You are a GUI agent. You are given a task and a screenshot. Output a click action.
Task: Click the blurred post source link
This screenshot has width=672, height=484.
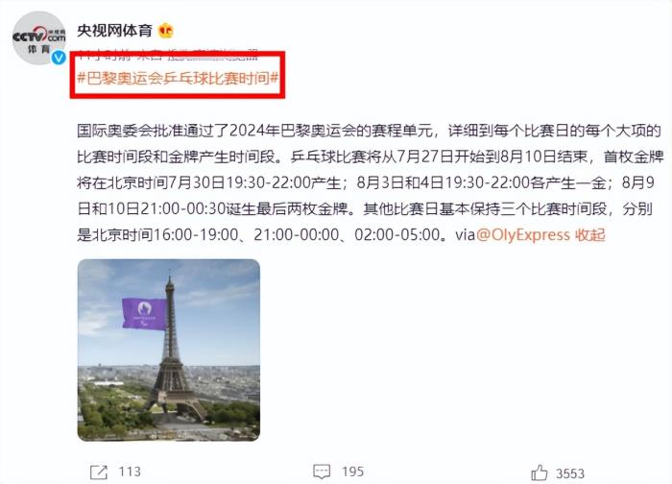click(212, 55)
